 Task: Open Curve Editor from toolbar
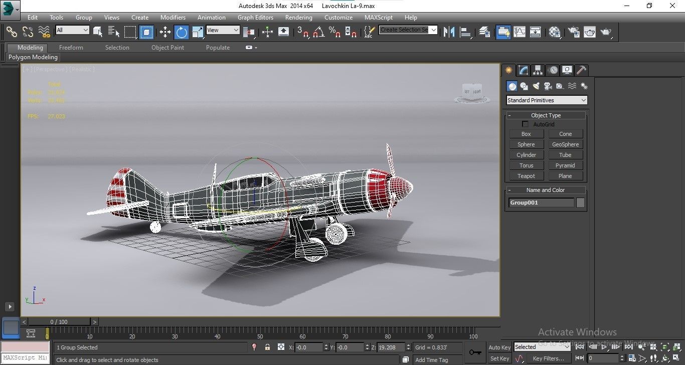[520, 32]
